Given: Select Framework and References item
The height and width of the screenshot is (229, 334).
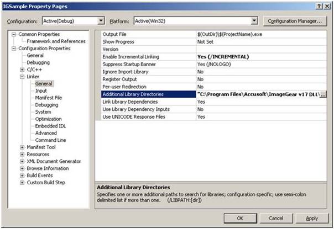Looking at the screenshot, I should pyautogui.click(x=56, y=41).
